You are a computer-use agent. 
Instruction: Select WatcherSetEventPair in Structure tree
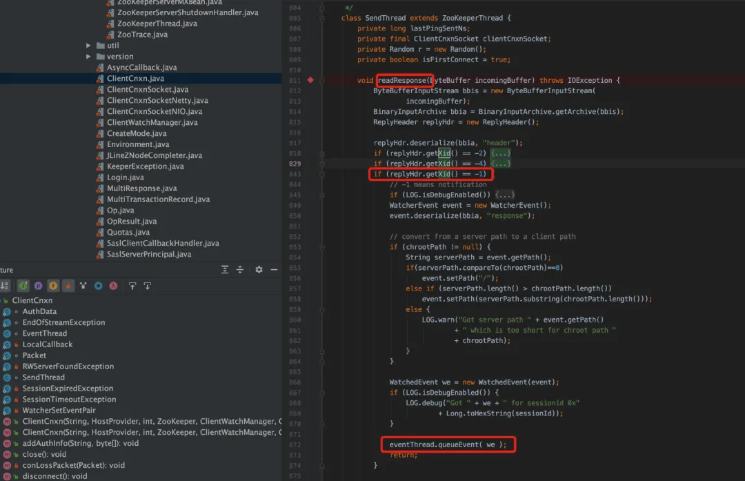coord(59,410)
